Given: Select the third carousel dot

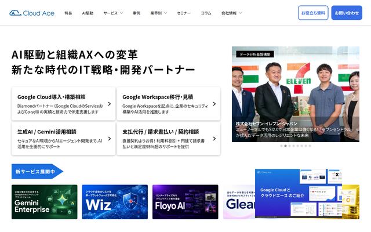Looking at the screenshot, I should coord(289,146).
